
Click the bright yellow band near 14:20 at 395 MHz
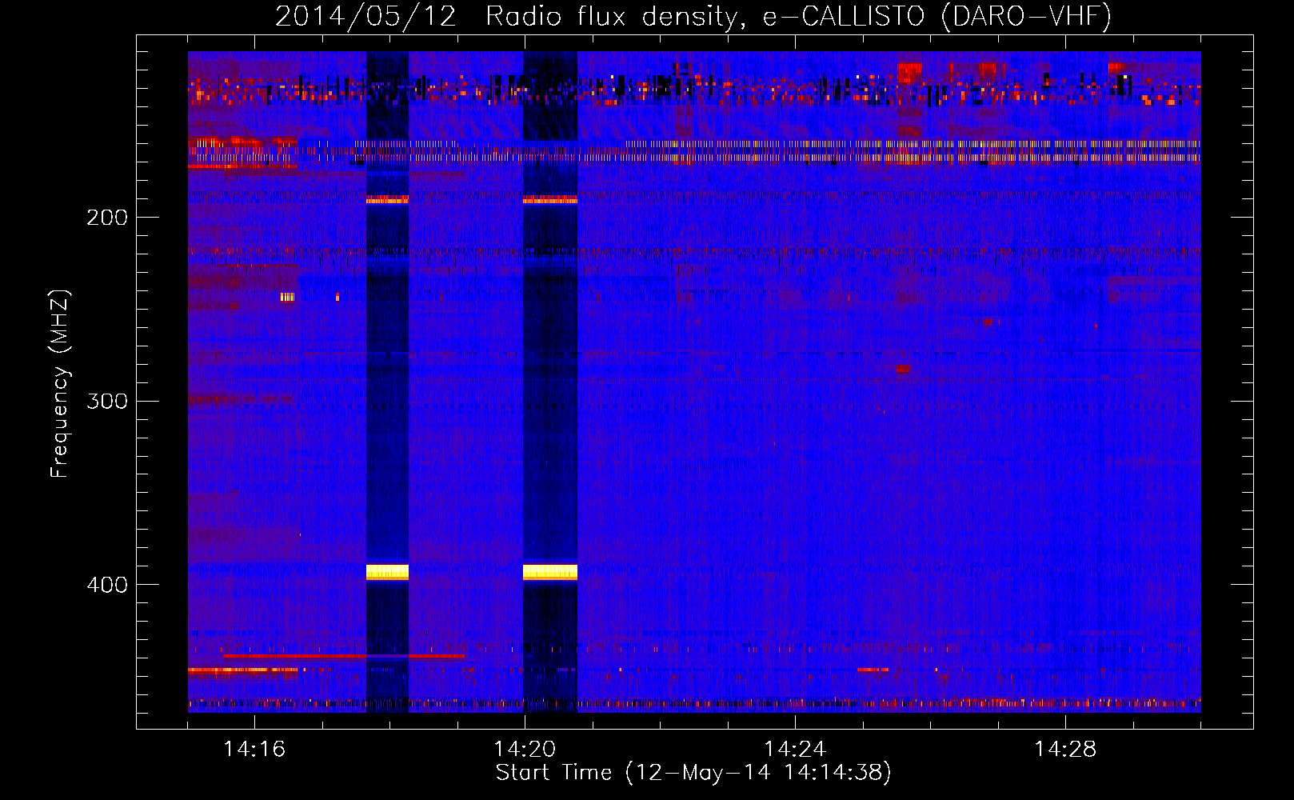(550, 572)
